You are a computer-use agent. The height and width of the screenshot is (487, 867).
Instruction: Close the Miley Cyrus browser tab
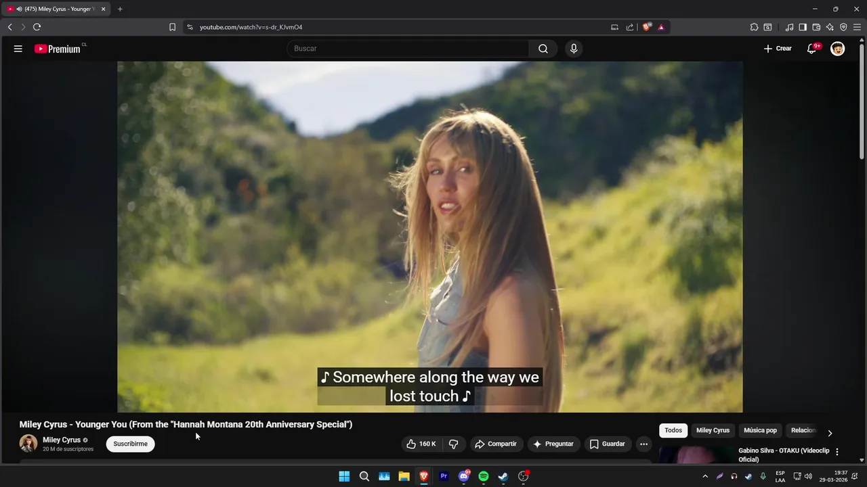pyautogui.click(x=104, y=9)
